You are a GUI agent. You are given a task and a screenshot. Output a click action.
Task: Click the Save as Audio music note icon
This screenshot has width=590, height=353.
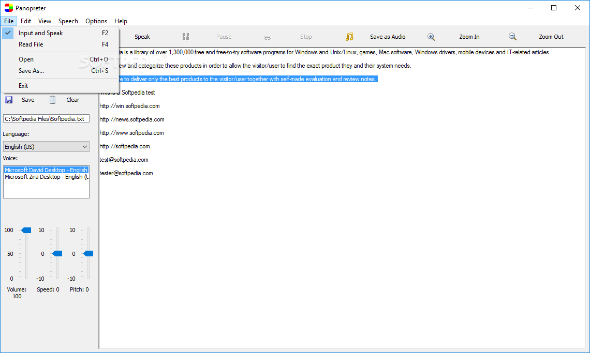coord(349,37)
